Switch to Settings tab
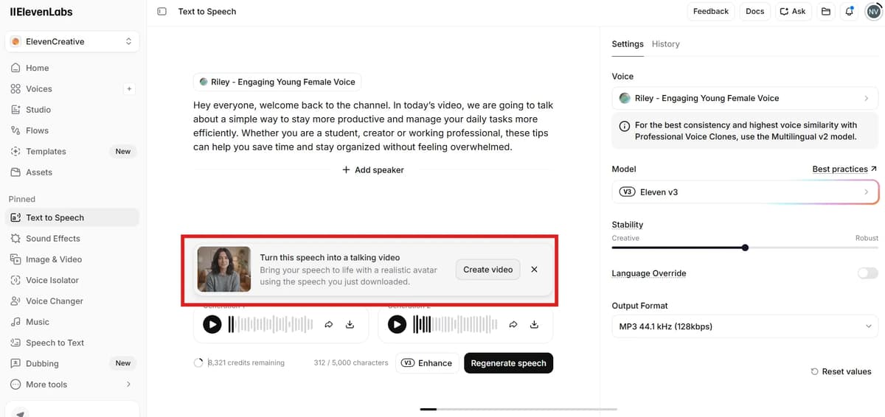885x417 pixels. (628, 44)
